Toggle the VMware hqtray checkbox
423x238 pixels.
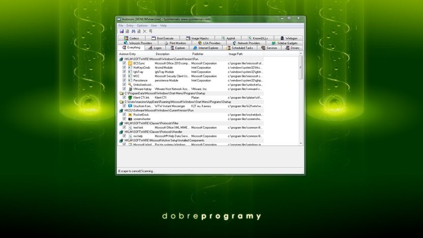tap(125, 89)
